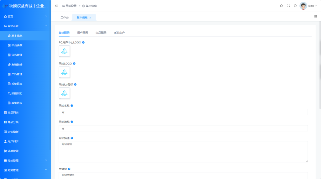Click help icon beside 关键字 label
Image resolution: width=321 pixels, height=179 pixels.
click(69, 169)
